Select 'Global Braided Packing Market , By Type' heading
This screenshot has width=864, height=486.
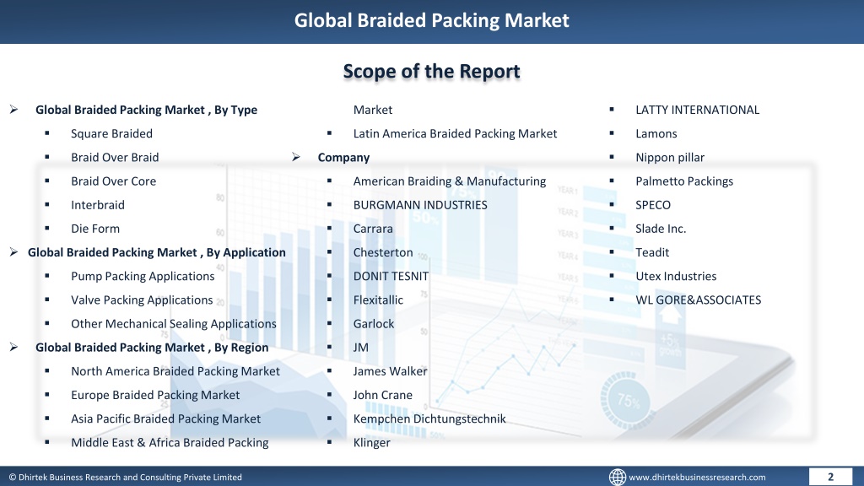(146, 110)
